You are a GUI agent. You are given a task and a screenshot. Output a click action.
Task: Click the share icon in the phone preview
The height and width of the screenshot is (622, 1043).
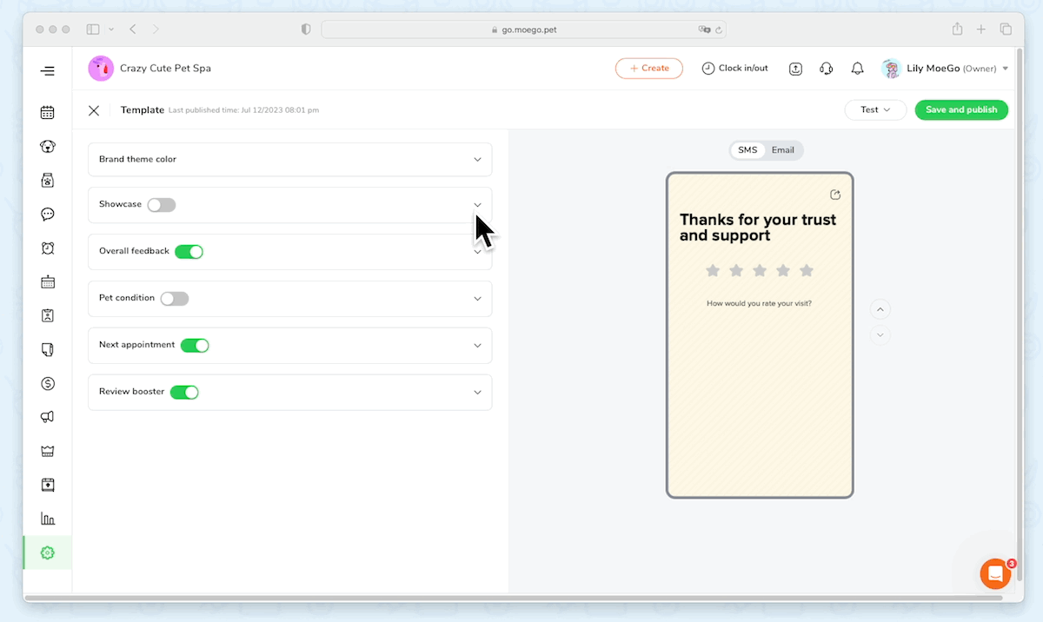pyautogui.click(x=835, y=195)
